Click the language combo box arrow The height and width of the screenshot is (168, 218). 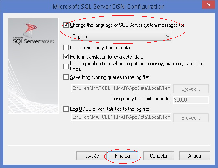tap(168, 36)
